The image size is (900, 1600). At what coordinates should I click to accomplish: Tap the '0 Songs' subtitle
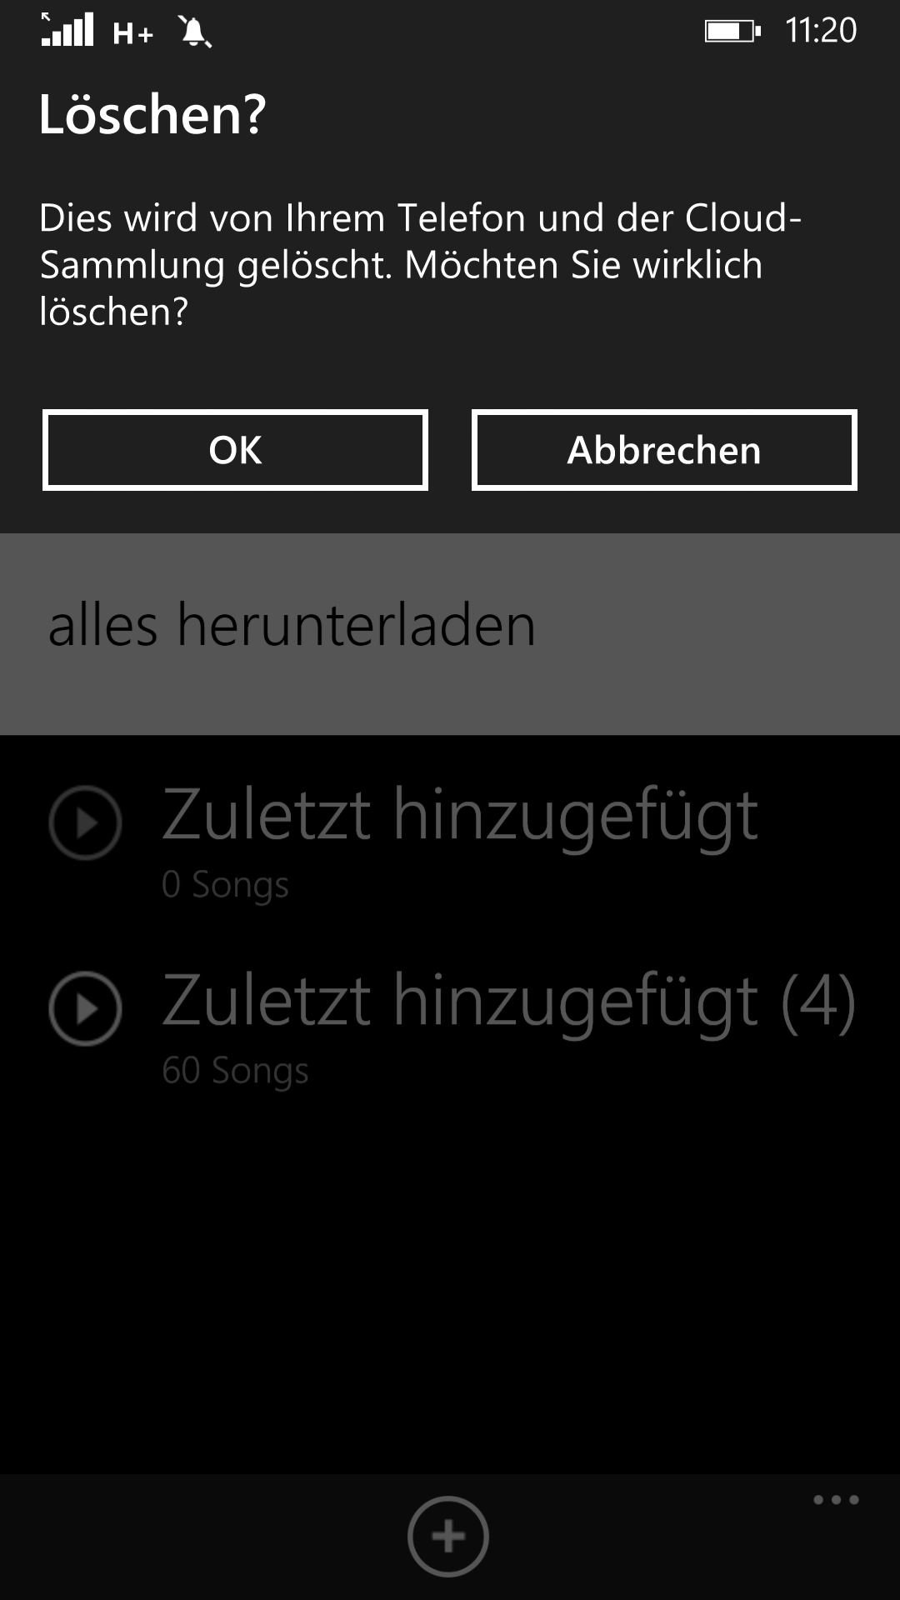pos(225,884)
